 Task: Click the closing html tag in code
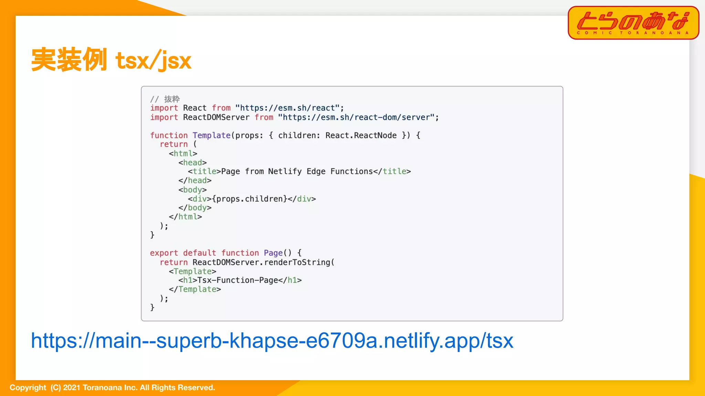185,217
